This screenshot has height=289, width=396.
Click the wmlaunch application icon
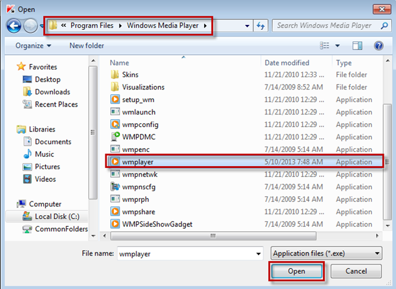pyautogui.click(x=115, y=112)
